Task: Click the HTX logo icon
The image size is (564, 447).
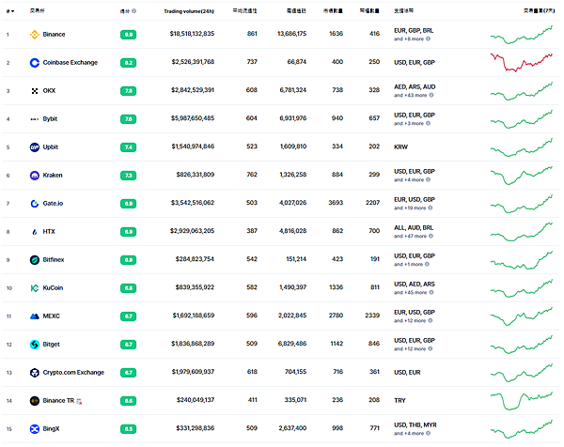Action: coord(35,232)
